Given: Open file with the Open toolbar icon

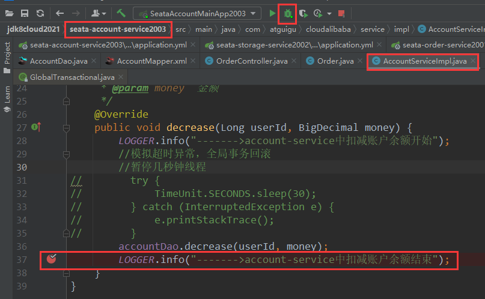Looking at the screenshot, I should (x=9, y=13).
